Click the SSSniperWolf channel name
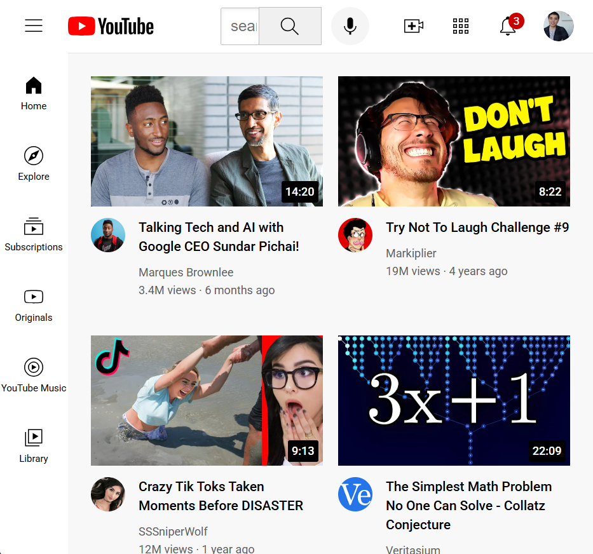 point(173,531)
